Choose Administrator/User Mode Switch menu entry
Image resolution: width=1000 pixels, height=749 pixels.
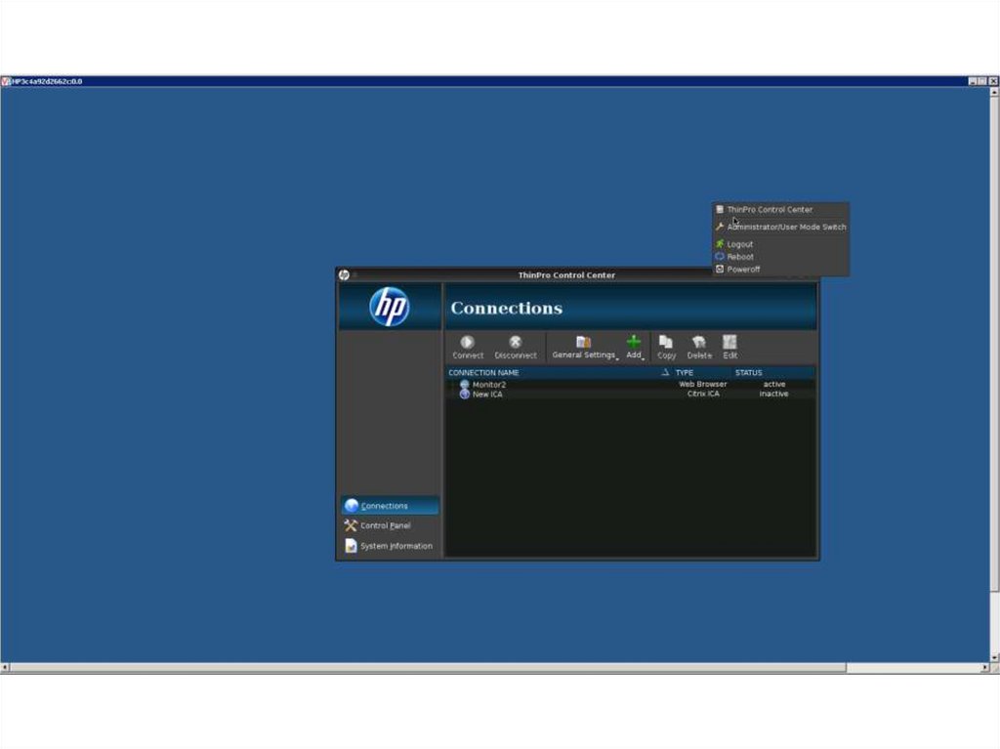click(780, 227)
